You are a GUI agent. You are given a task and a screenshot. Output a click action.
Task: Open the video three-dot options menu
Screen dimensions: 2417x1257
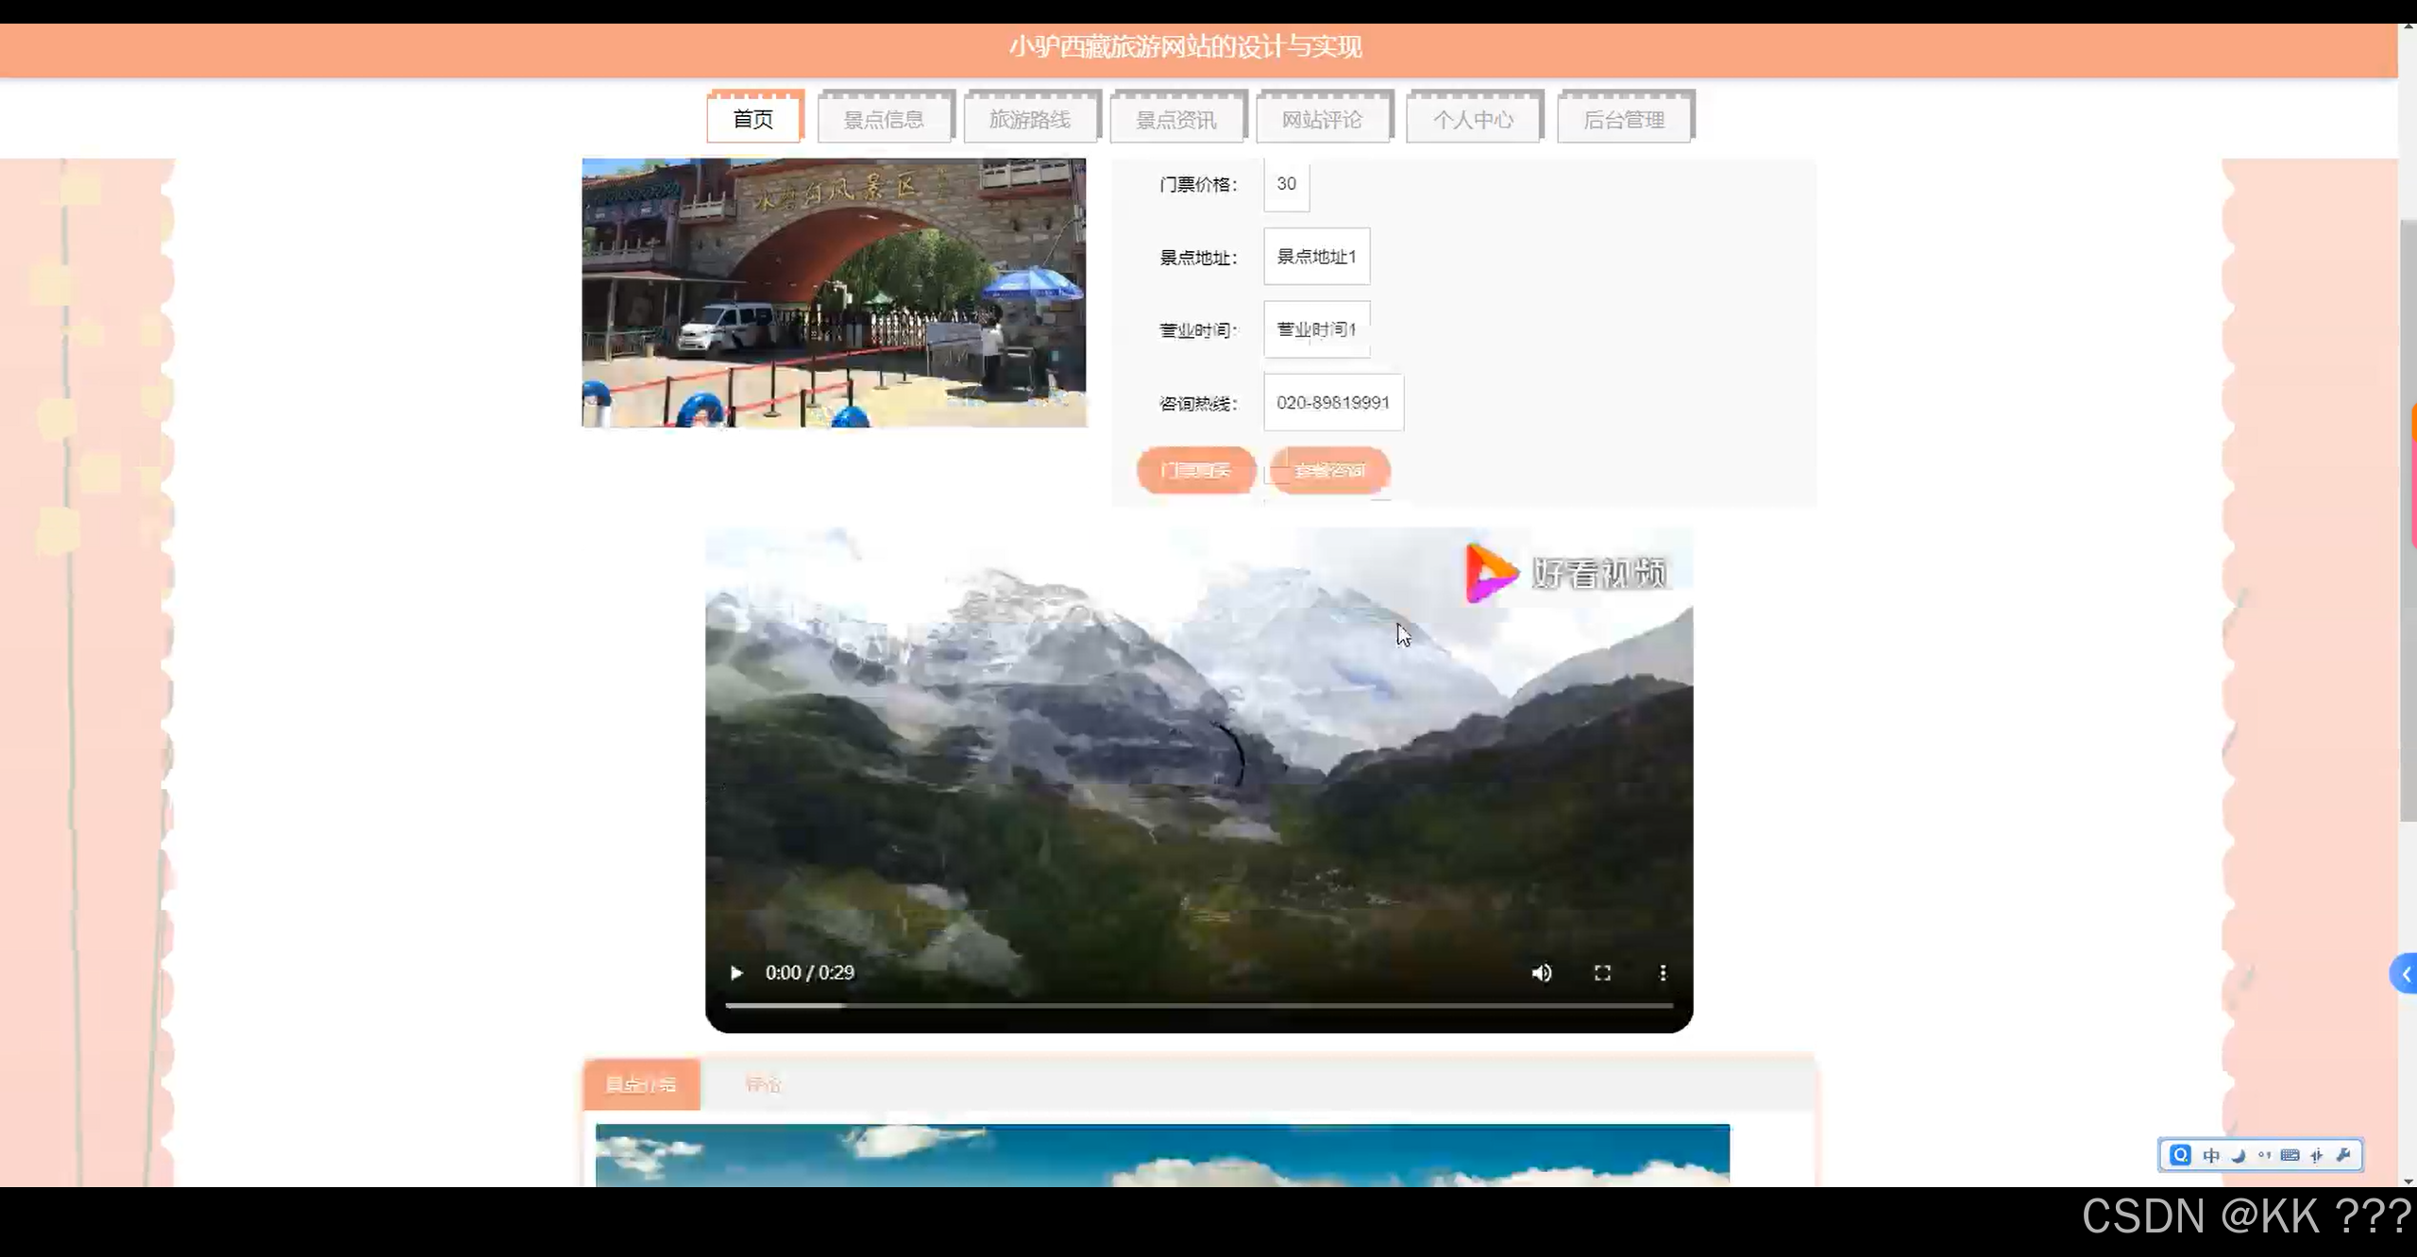point(1663,973)
